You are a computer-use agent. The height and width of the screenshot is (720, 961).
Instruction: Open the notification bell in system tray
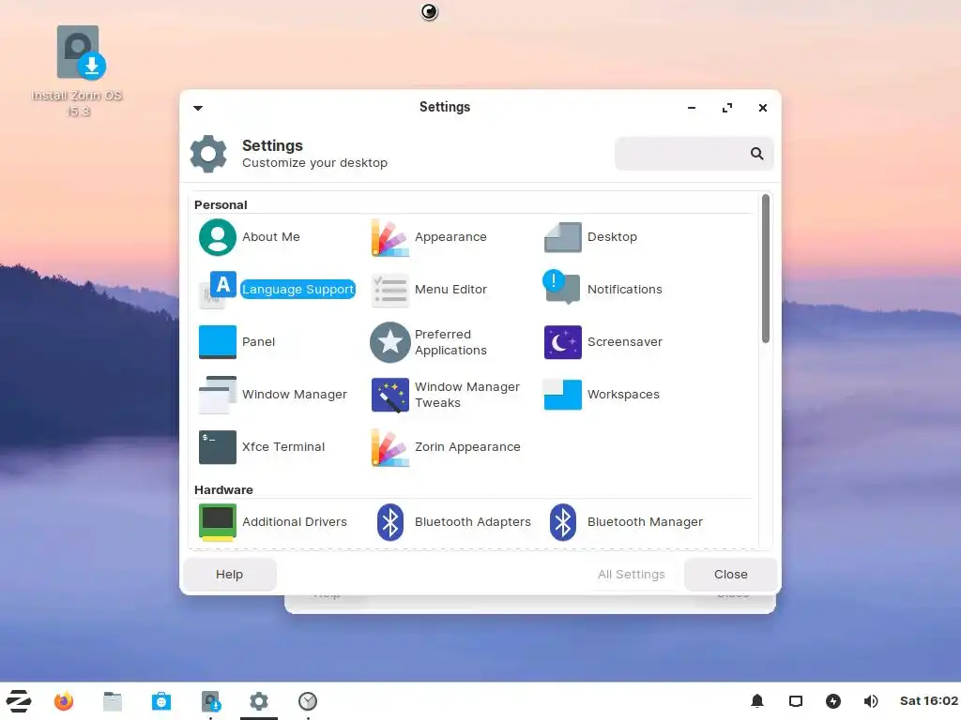(x=757, y=701)
